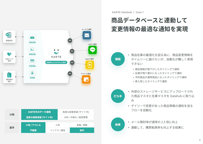203x144 pixels.
Task: Select the 人材 cell
Action: point(58,125)
